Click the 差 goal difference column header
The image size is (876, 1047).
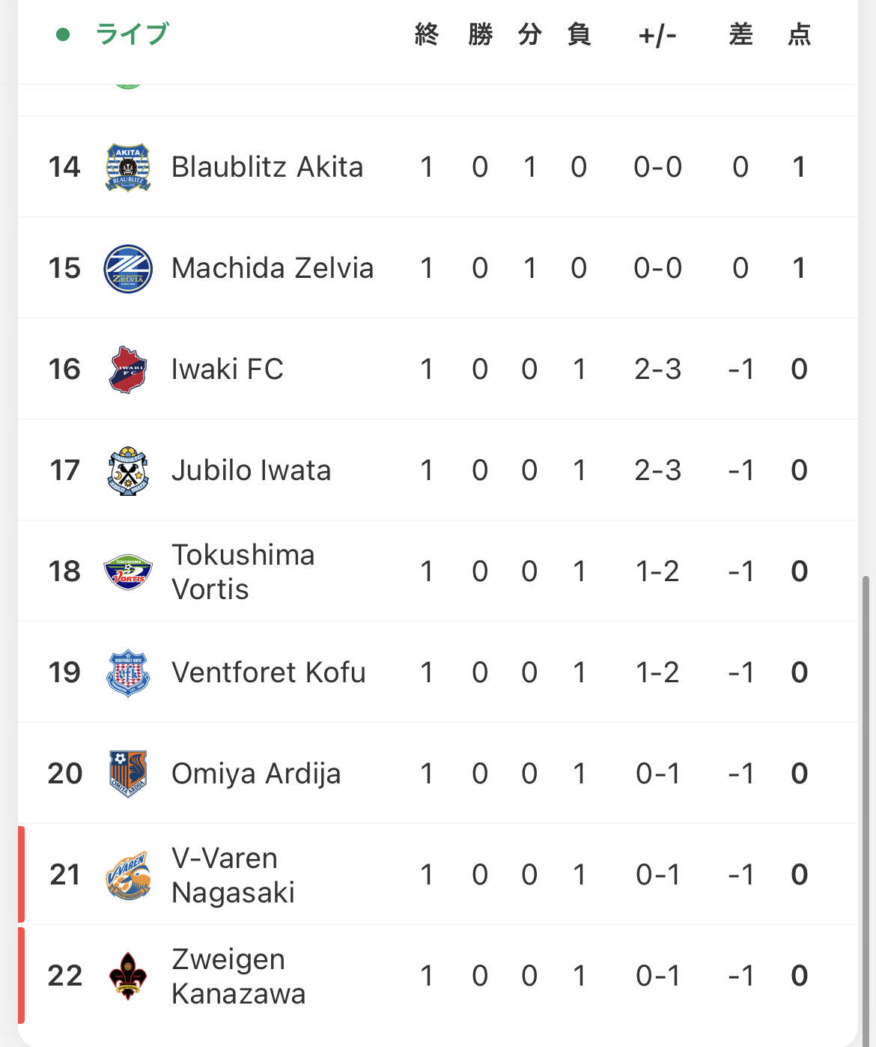tap(740, 34)
